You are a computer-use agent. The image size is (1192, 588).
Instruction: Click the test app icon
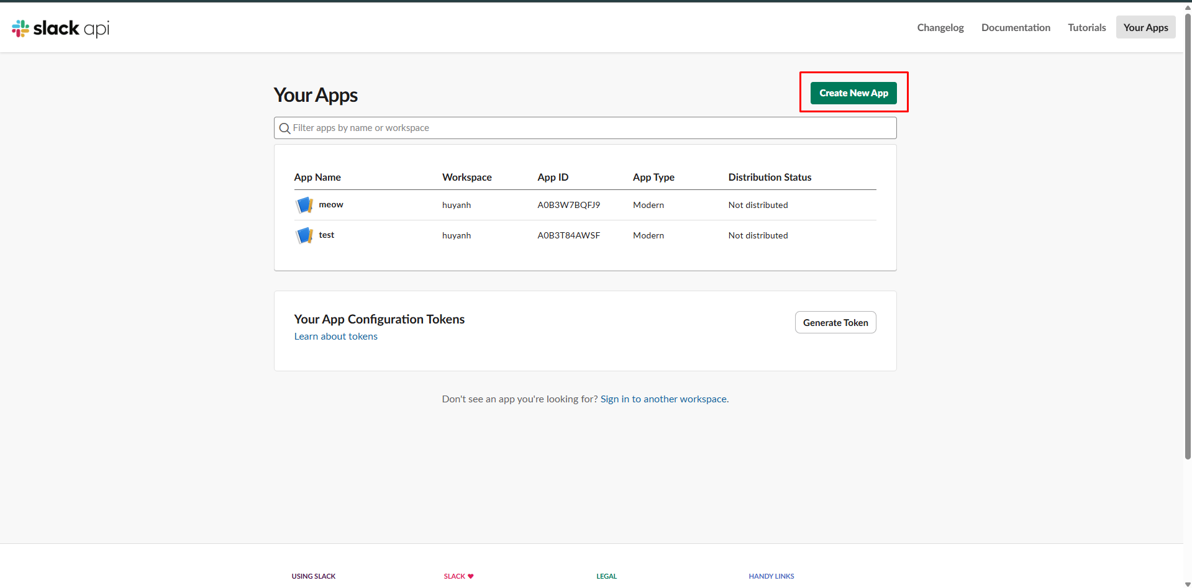pyautogui.click(x=304, y=235)
